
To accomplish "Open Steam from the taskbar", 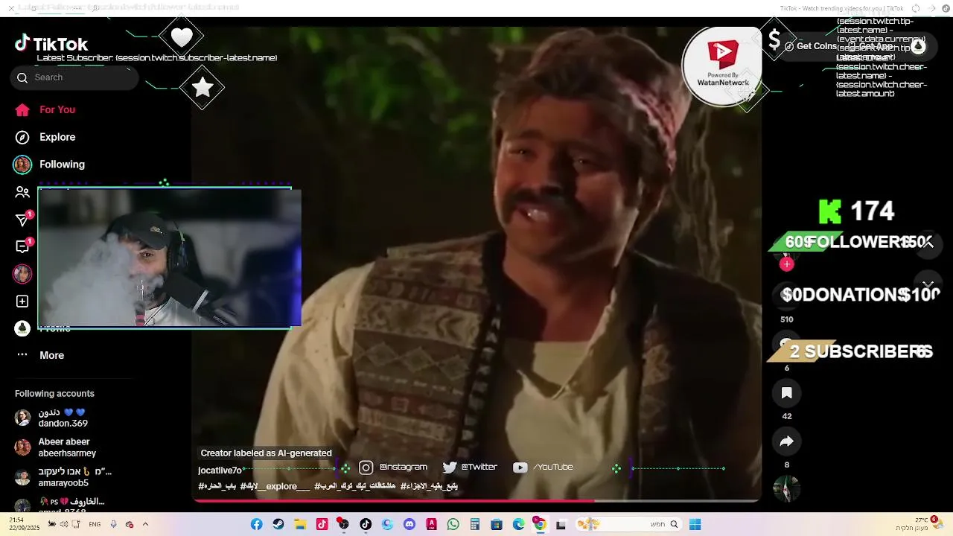I will pos(278,525).
